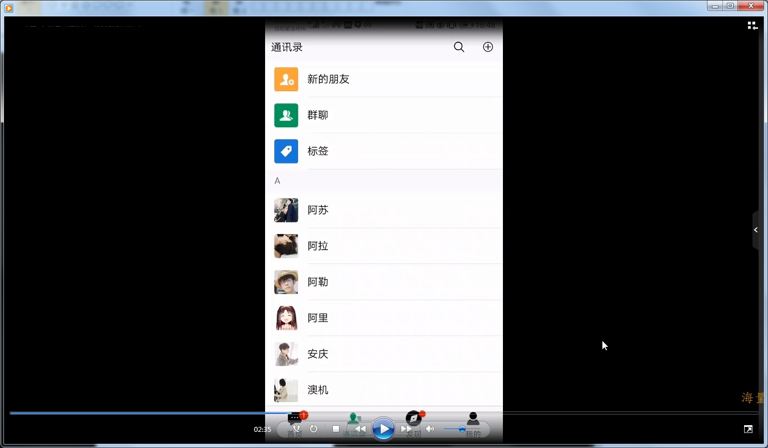Close the Media Player window
This screenshot has height=448, width=768.
pyautogui.click(x=751, y=6)
